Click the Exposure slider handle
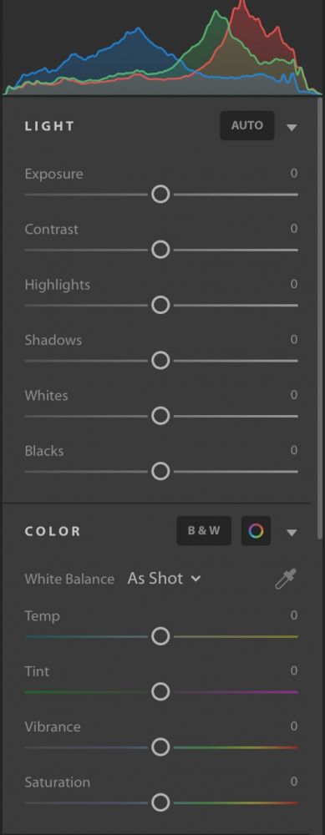The image size is (325, 835). coord(160,195)
